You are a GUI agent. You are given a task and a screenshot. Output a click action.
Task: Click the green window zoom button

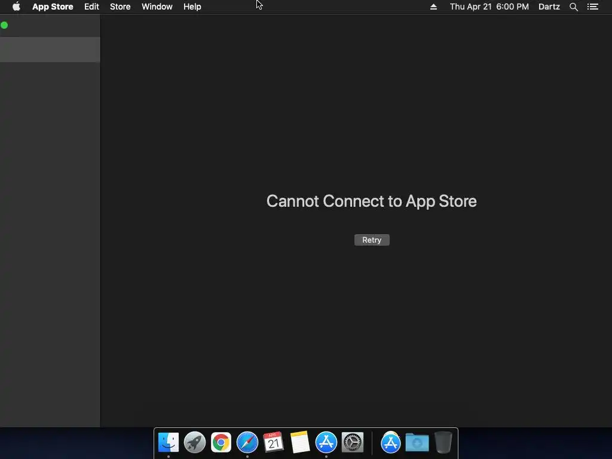pos(4,25)
